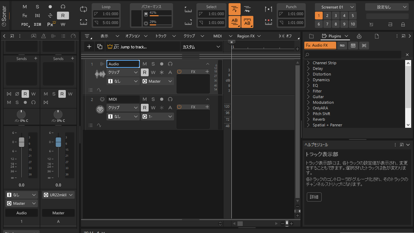Click the plugin browser search field
Screen dimensions: 414x233
pyautogui.click(x=353, y=55)
